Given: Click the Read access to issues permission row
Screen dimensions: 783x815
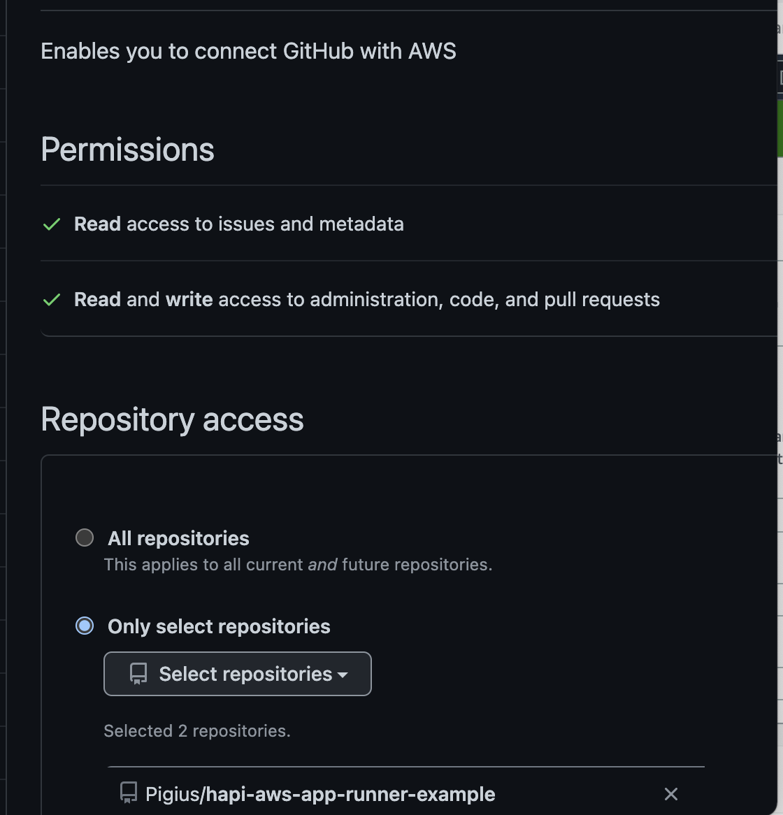Looking at the screenshot, I should click(409, 224).
